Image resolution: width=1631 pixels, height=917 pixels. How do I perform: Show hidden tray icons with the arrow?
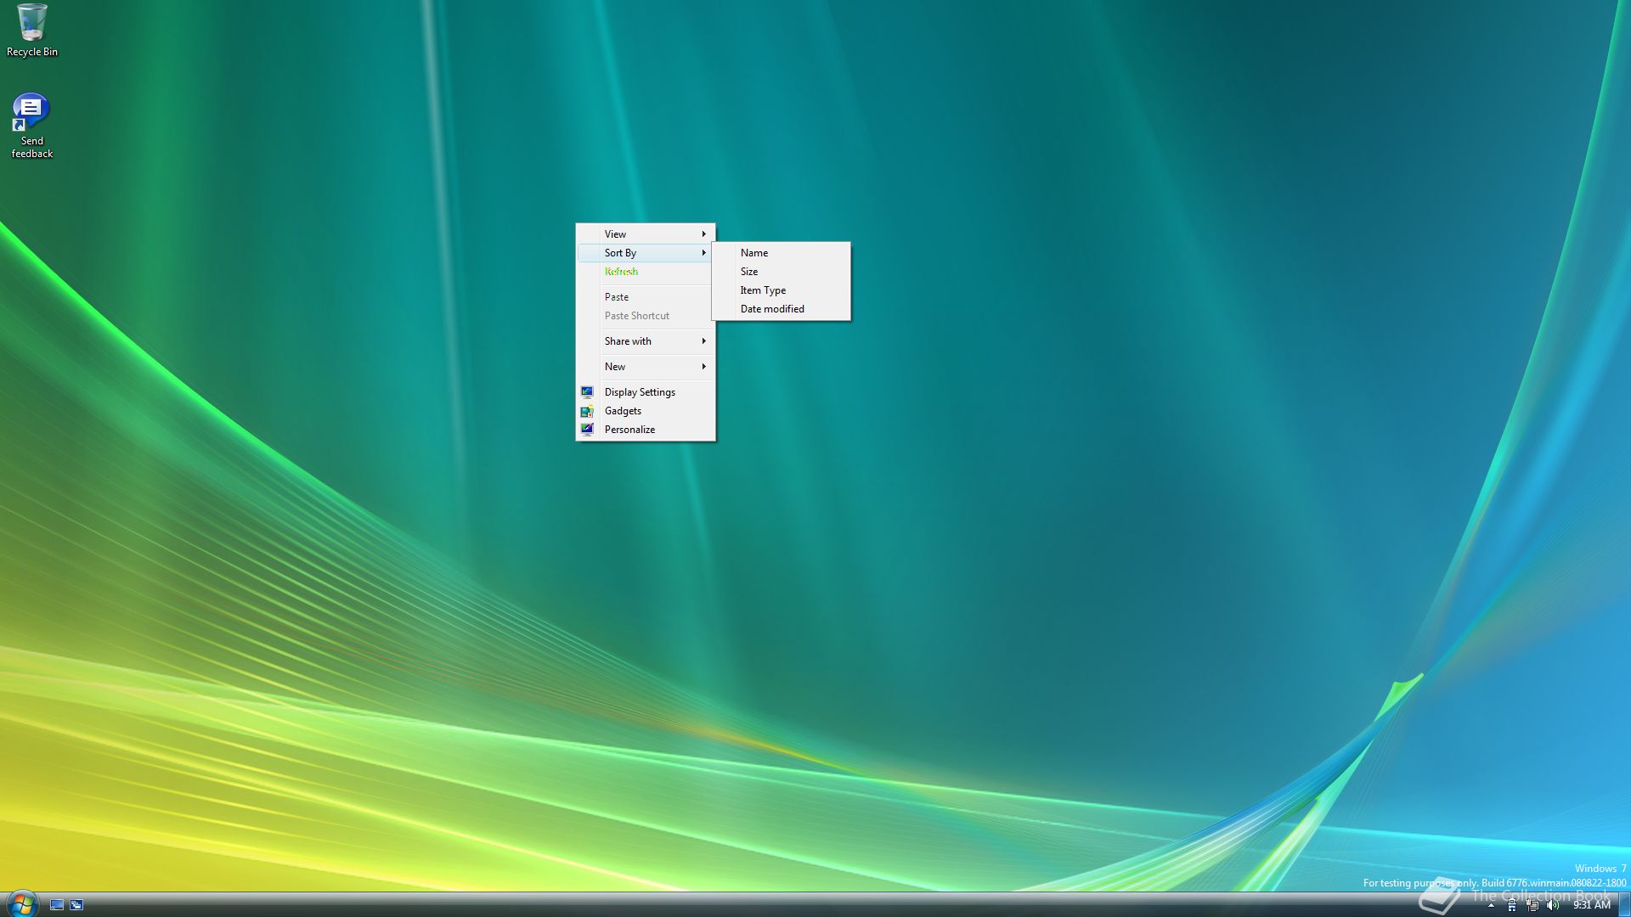coord(1491,905)
